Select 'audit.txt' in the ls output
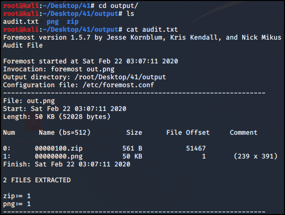The image size is (285, 215). [21, 22]
